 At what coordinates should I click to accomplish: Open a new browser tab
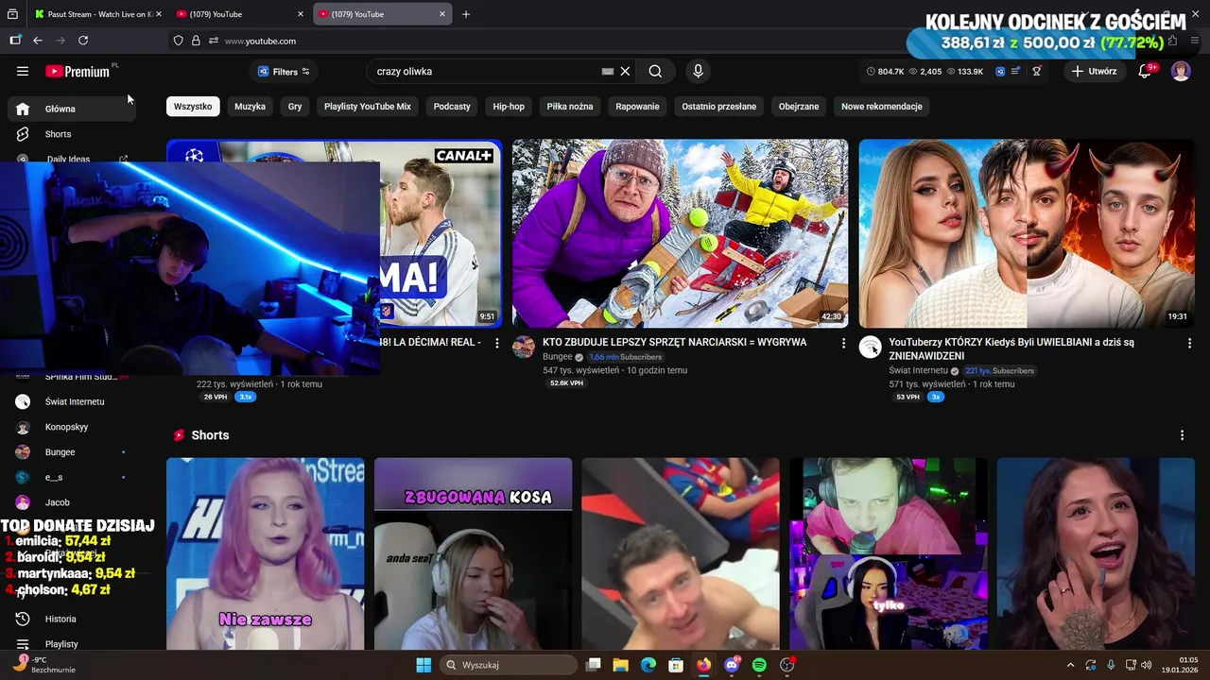[x=466, y=14]
